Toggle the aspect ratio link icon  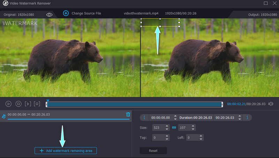(174, 128)
